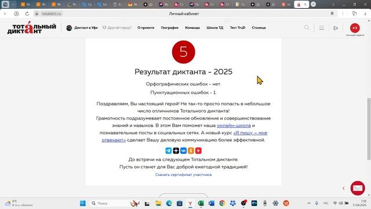The width and height of the screenshot is (371, 209).
Task: Click the page vertical scrollbar thumb
Action: point(369,129)
